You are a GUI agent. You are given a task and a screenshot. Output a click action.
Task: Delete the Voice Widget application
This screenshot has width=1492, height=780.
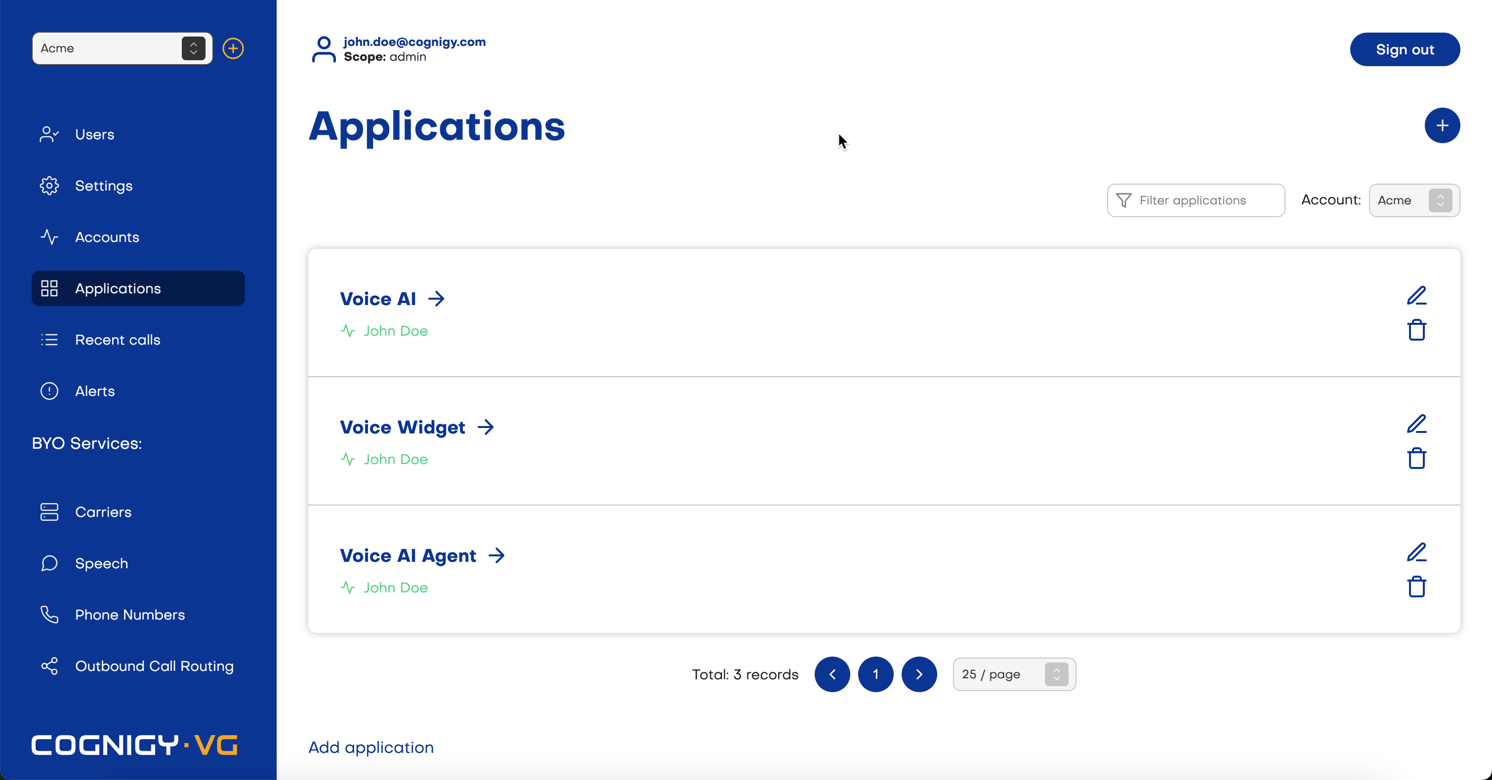[x=1416, y=458]
